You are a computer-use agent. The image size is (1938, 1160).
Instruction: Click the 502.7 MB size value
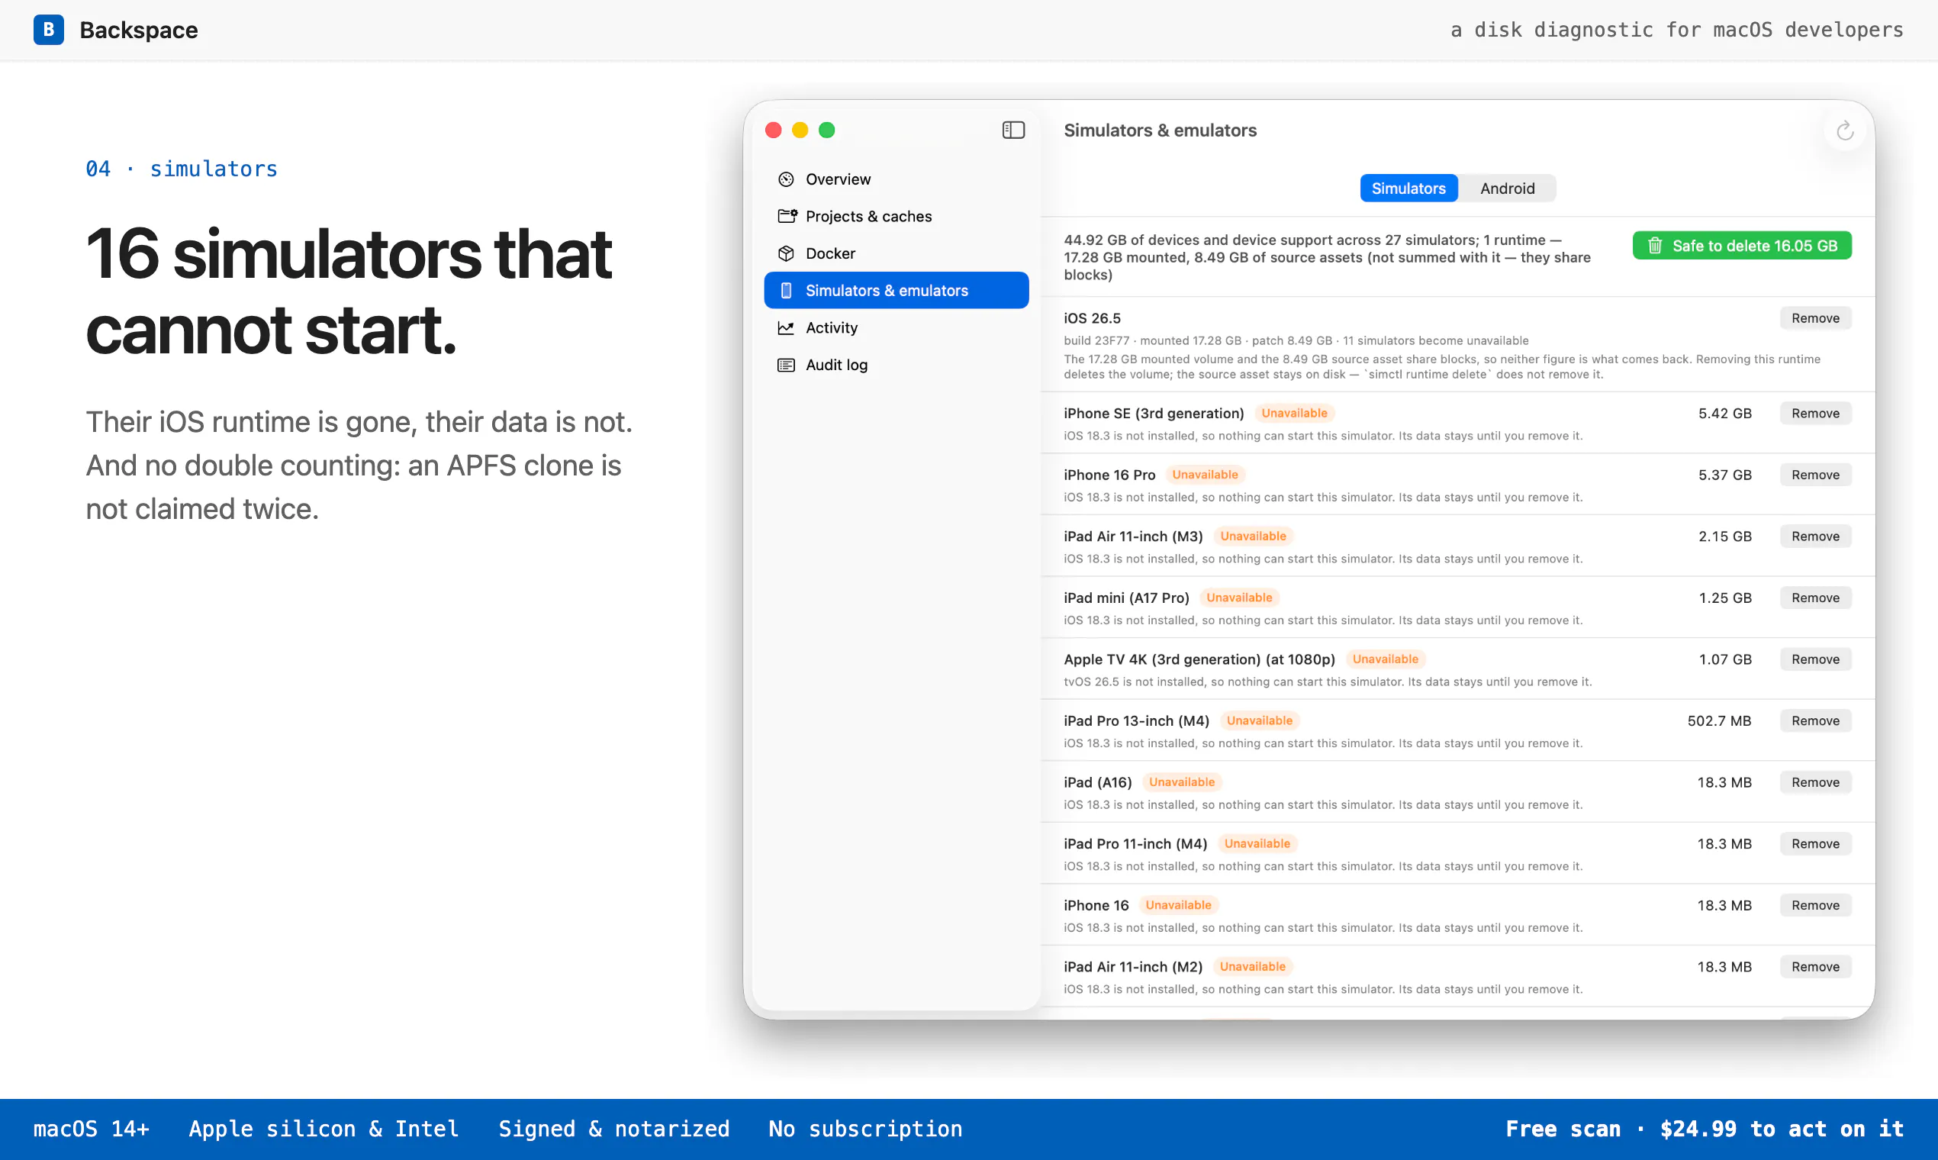1719,720
